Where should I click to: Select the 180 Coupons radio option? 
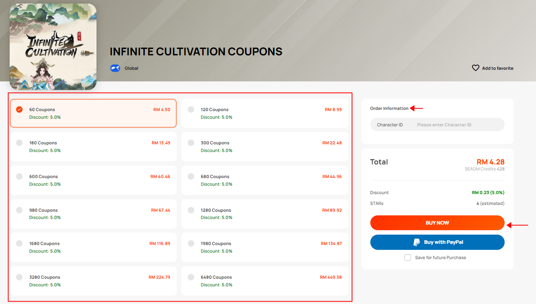coord(19,143)
